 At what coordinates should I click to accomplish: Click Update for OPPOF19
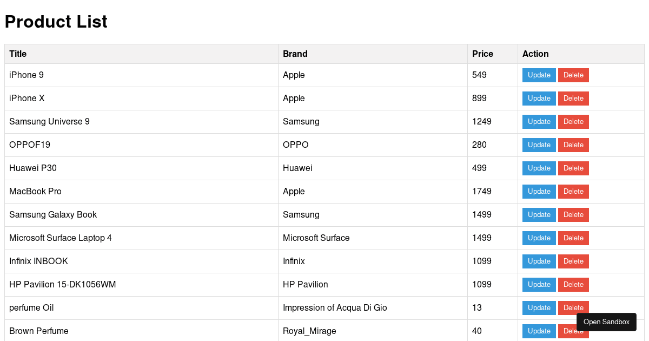click(x=539, y=145)
